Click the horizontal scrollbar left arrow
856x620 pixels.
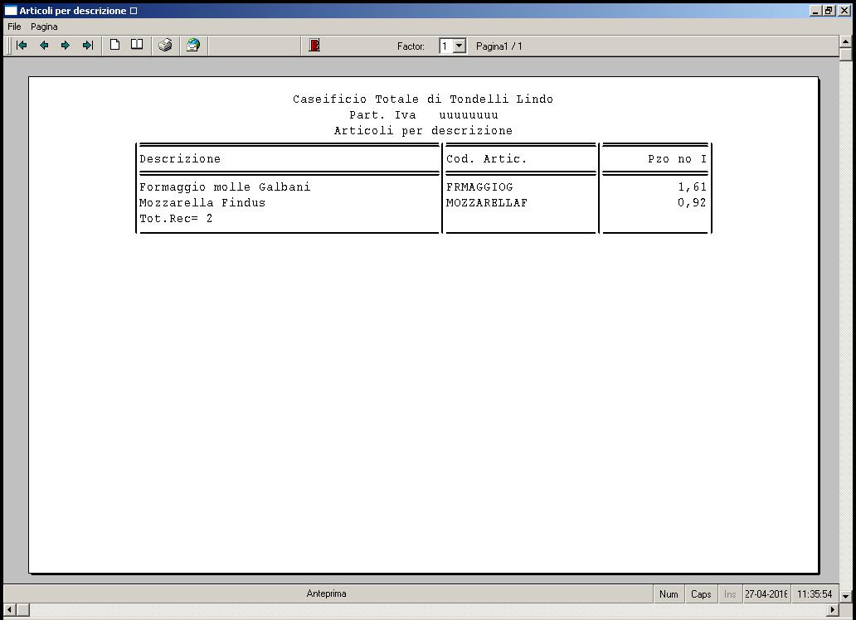tap(10, 609)
